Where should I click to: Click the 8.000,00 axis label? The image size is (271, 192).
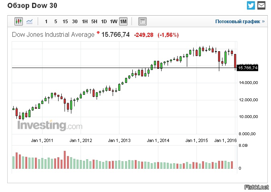(247, 134)
